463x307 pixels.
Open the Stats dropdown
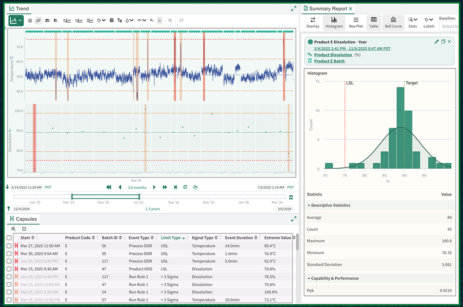click(413, 22)
